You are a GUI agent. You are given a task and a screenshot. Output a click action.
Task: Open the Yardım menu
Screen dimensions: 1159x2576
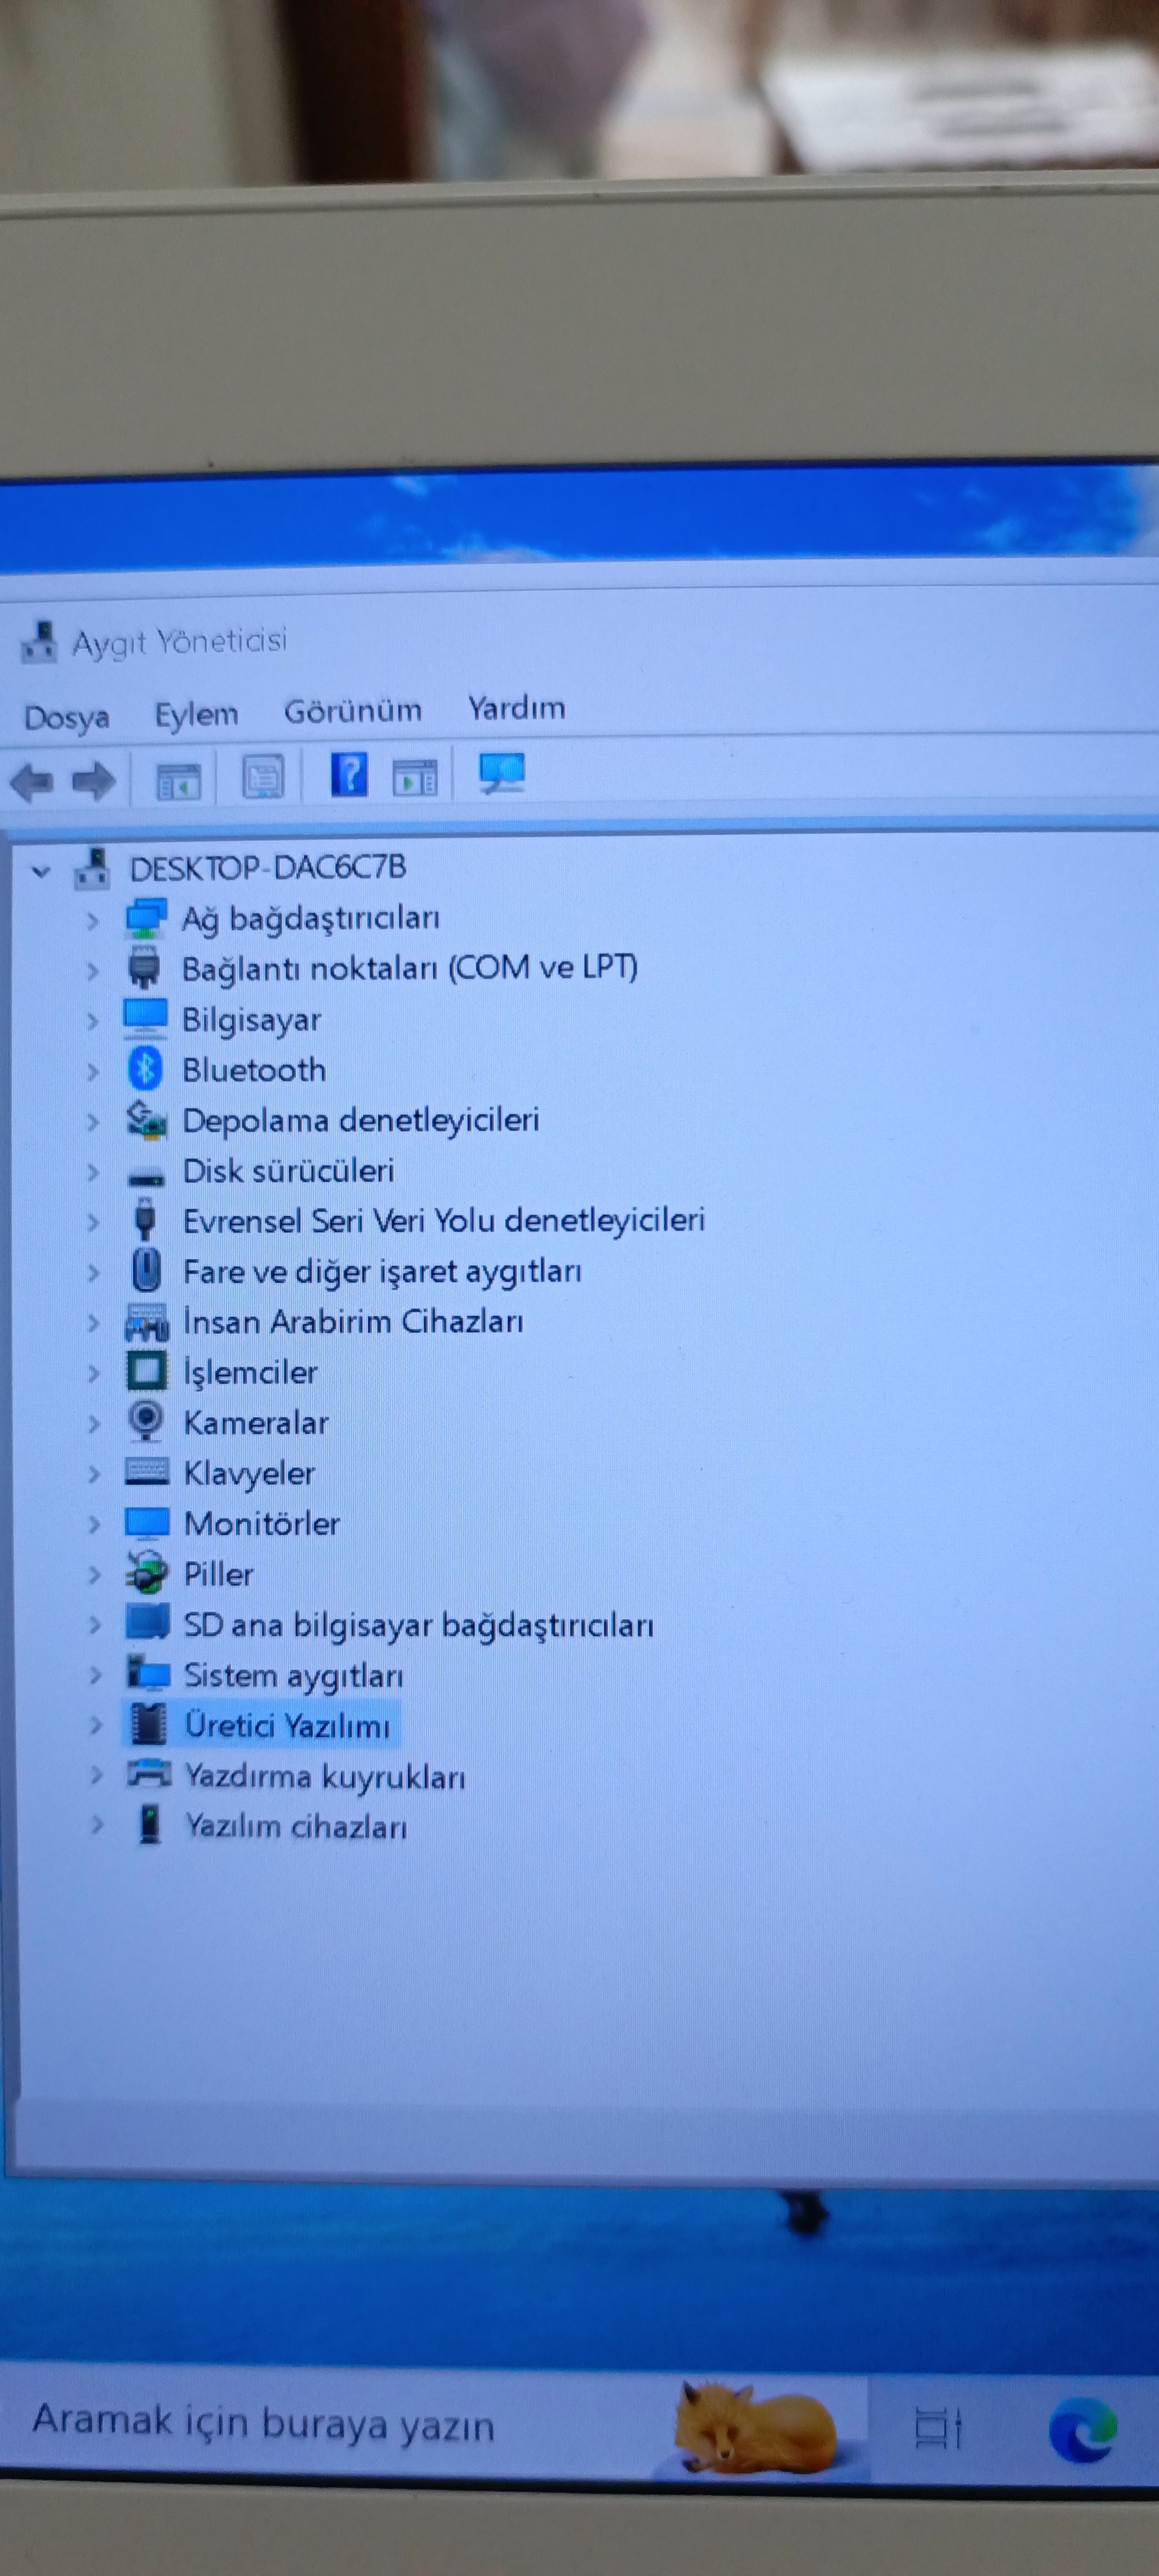pyautogui.click(x=516, y=708)
